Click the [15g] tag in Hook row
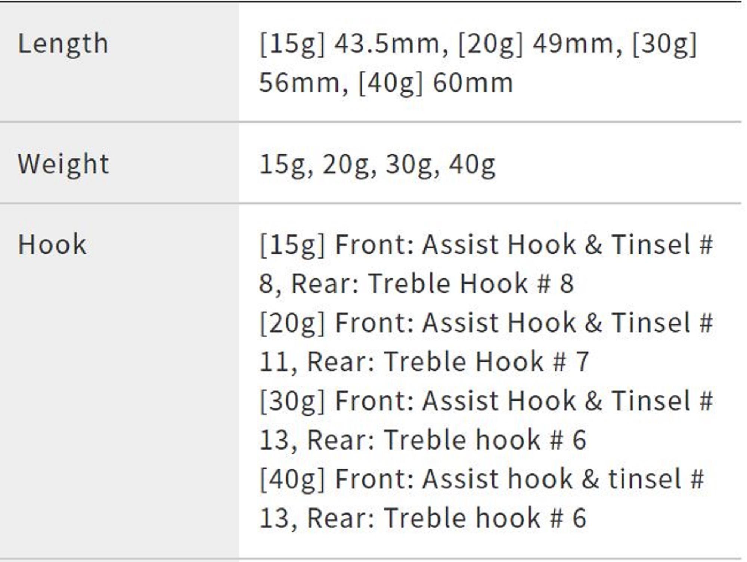Viewport: 747px width, 562px height. click(292, 246)
